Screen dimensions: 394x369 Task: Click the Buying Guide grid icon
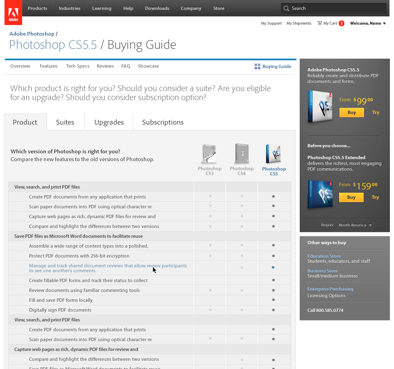coord(257,66)
